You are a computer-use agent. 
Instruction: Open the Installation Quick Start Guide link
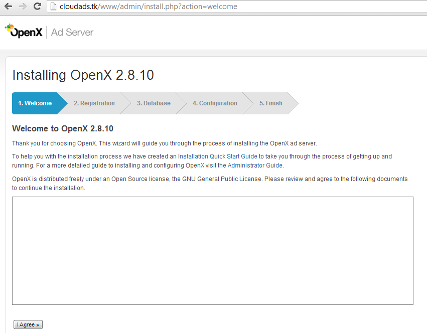pyautogui.click(x=218, y=156)
